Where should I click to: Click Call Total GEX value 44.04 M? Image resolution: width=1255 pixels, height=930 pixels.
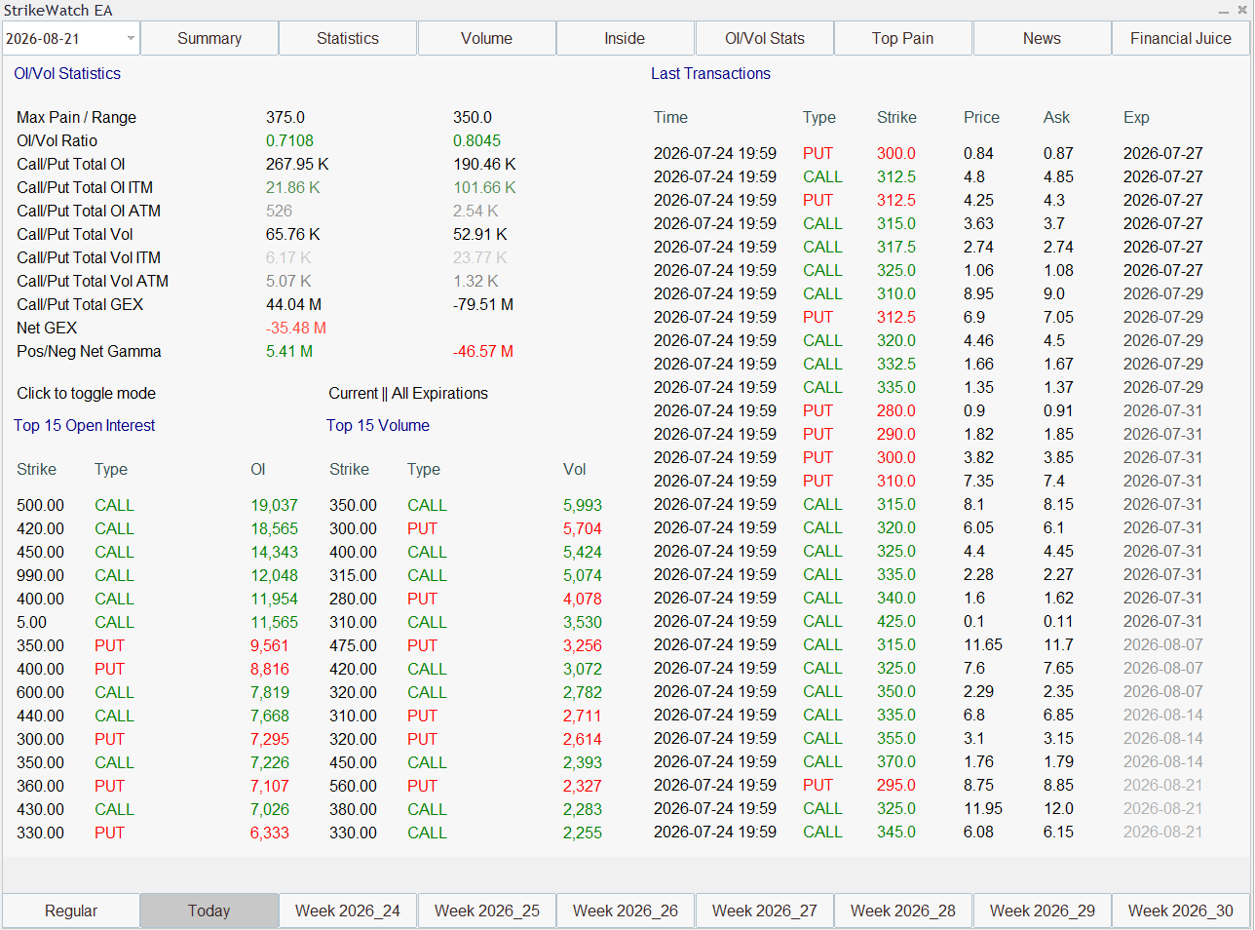(293, 305)
